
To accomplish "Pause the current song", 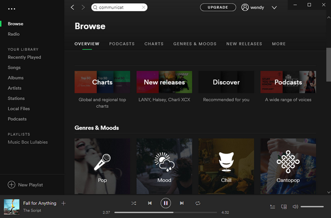I will [165, 203].
